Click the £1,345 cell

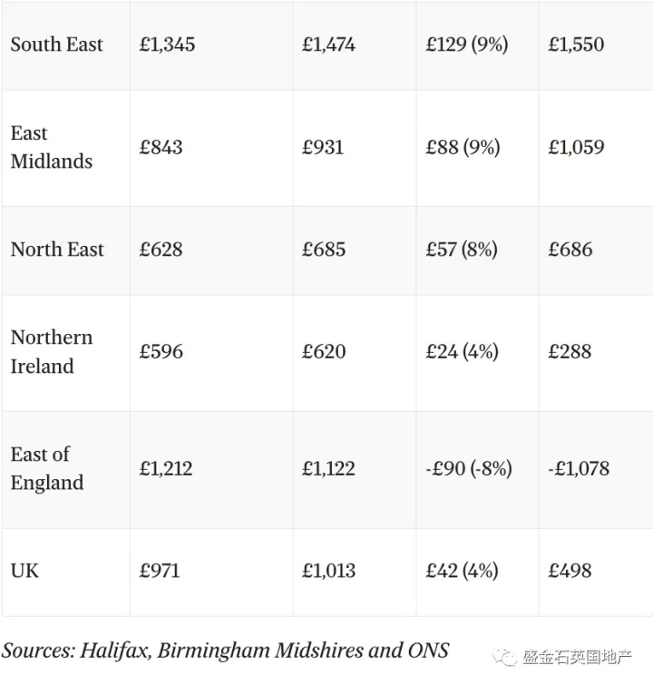pos(167,44)
